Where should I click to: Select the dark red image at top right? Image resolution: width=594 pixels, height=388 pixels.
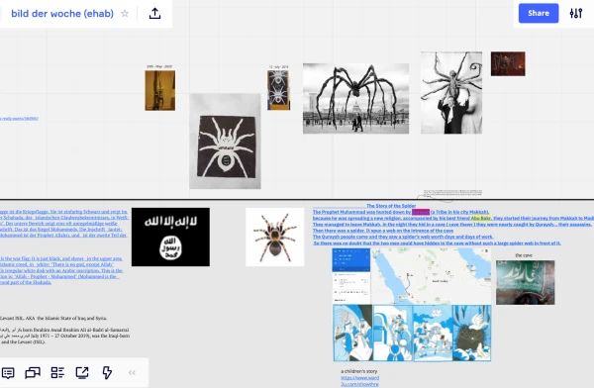point(508,63)
